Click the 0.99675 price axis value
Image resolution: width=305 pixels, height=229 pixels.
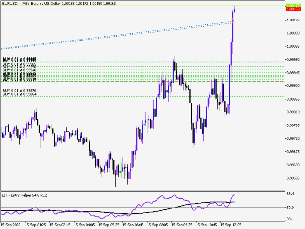[x=293, y=151]
